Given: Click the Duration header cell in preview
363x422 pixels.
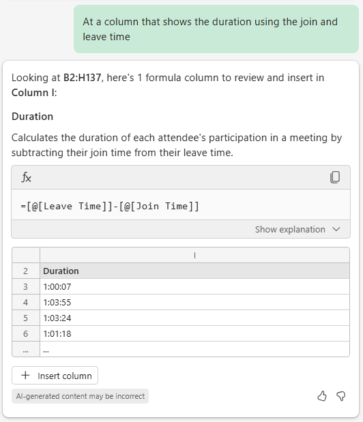Looking at the screenshot, I should (x=194, y=271).
